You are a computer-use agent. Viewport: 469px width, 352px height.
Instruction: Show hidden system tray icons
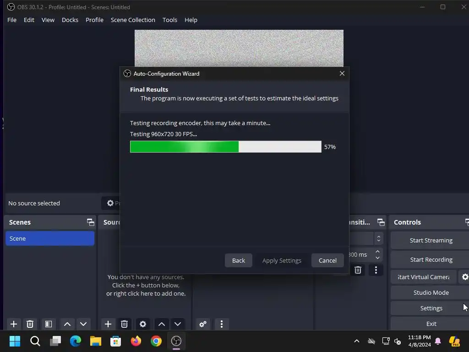click(356, 341)
